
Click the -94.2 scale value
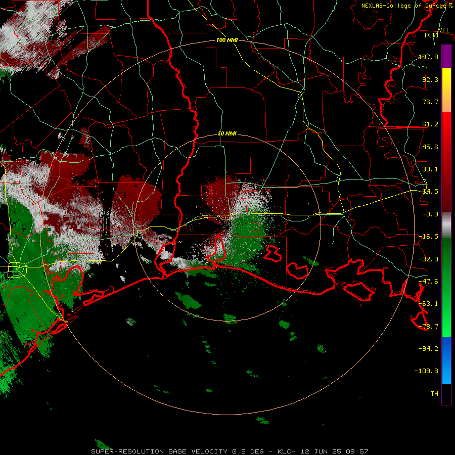[x=428, y=348]
